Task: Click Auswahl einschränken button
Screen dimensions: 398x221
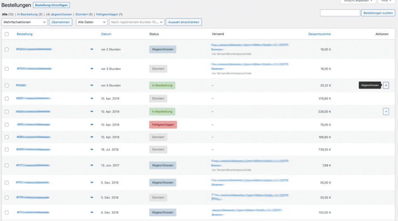Action: 183,22
